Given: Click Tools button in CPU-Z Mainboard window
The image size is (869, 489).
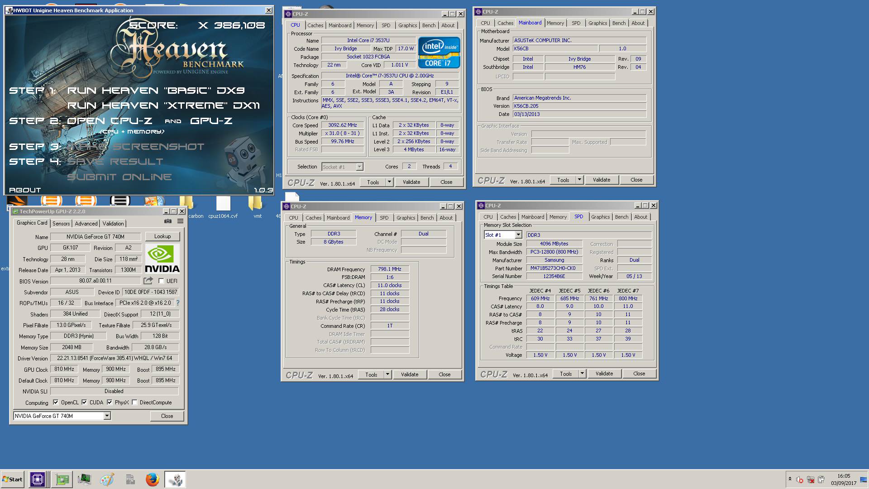Looking at the screenshot, I should [x=563, y=180].
